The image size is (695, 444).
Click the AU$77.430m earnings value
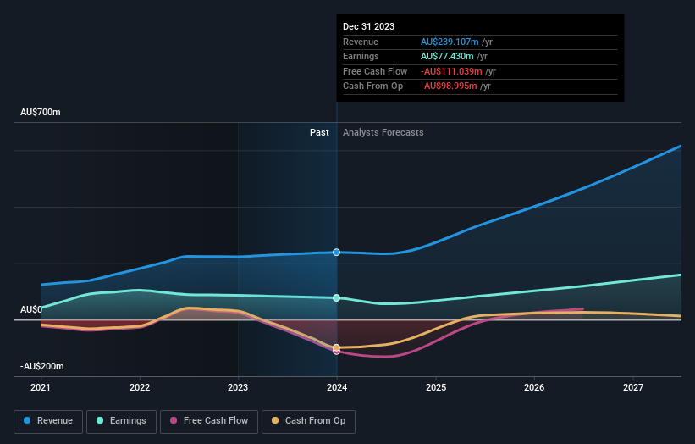coord(447,56)
